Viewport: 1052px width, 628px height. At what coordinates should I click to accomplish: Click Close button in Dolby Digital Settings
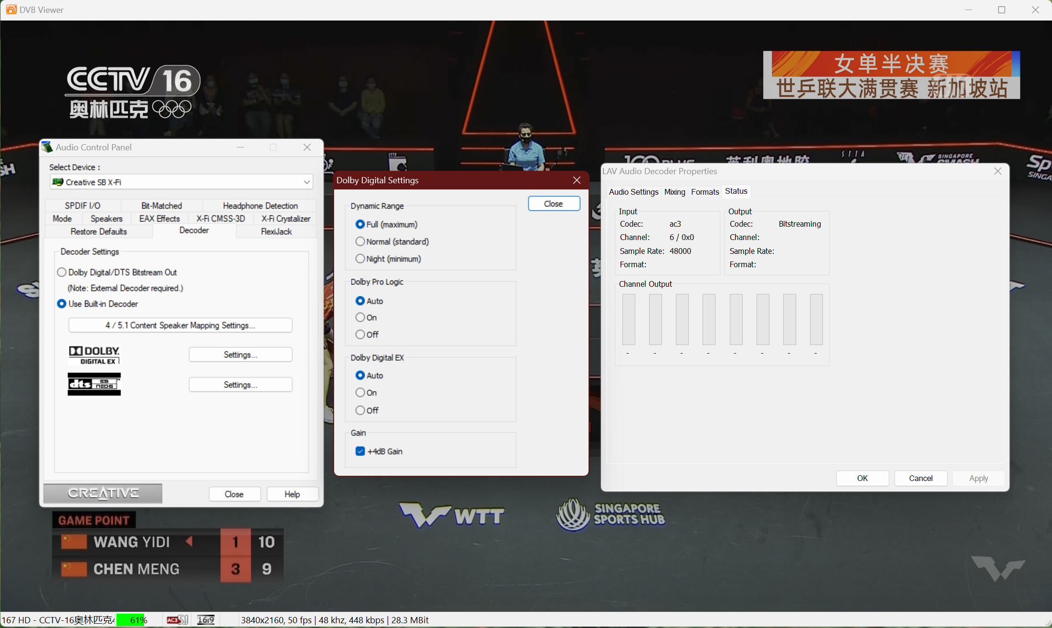click(554, 204)
